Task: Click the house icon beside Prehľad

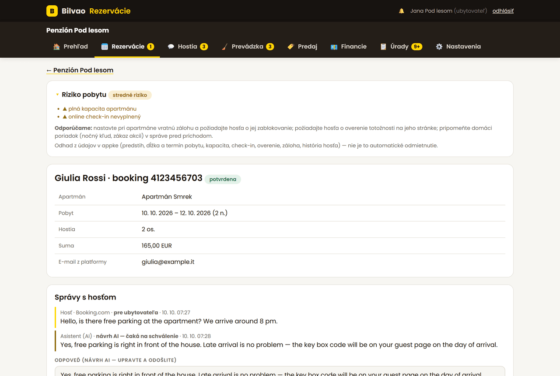Action: [x=56, y=46]
